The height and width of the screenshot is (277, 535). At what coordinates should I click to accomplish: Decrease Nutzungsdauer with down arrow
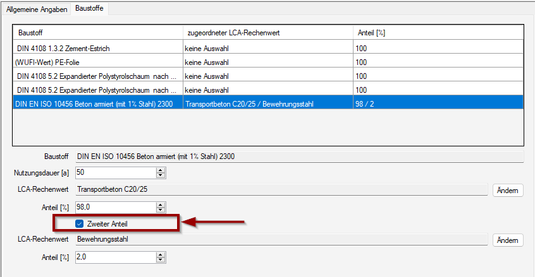[x=161, y=175]
